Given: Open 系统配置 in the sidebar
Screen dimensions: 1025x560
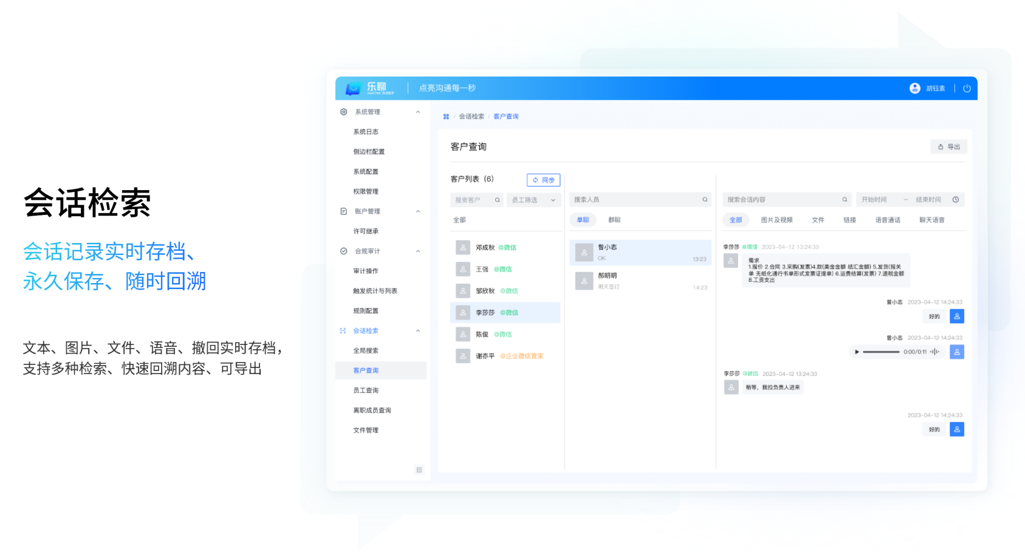Looking at the screenshot, I should [x=366, y=172].
